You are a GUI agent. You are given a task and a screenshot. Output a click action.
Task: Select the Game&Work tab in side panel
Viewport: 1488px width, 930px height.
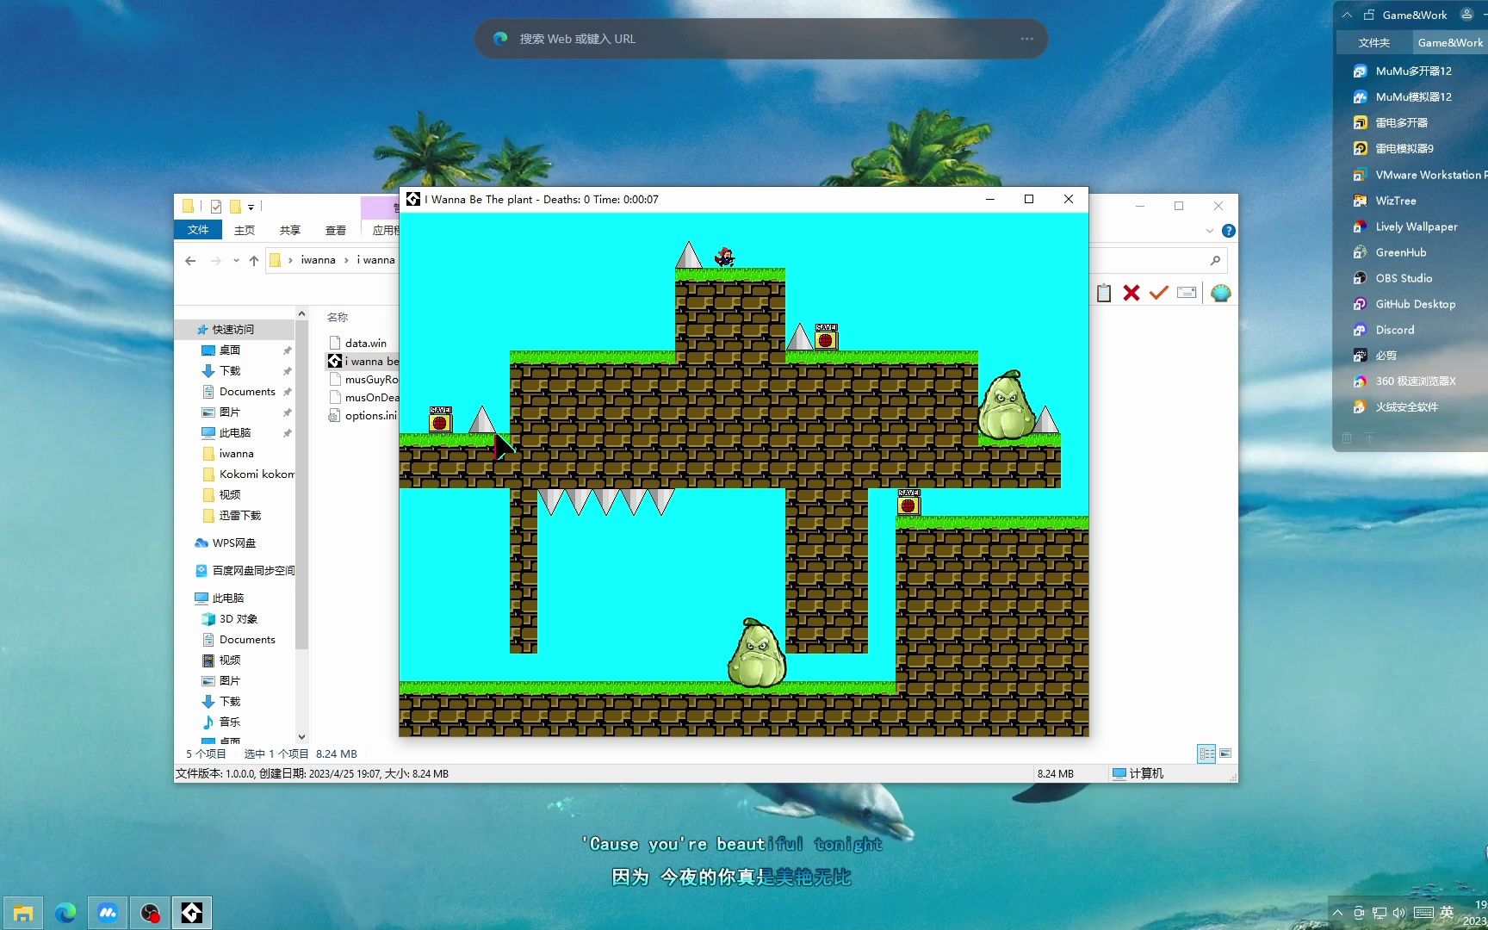[x=1450, y=42]
